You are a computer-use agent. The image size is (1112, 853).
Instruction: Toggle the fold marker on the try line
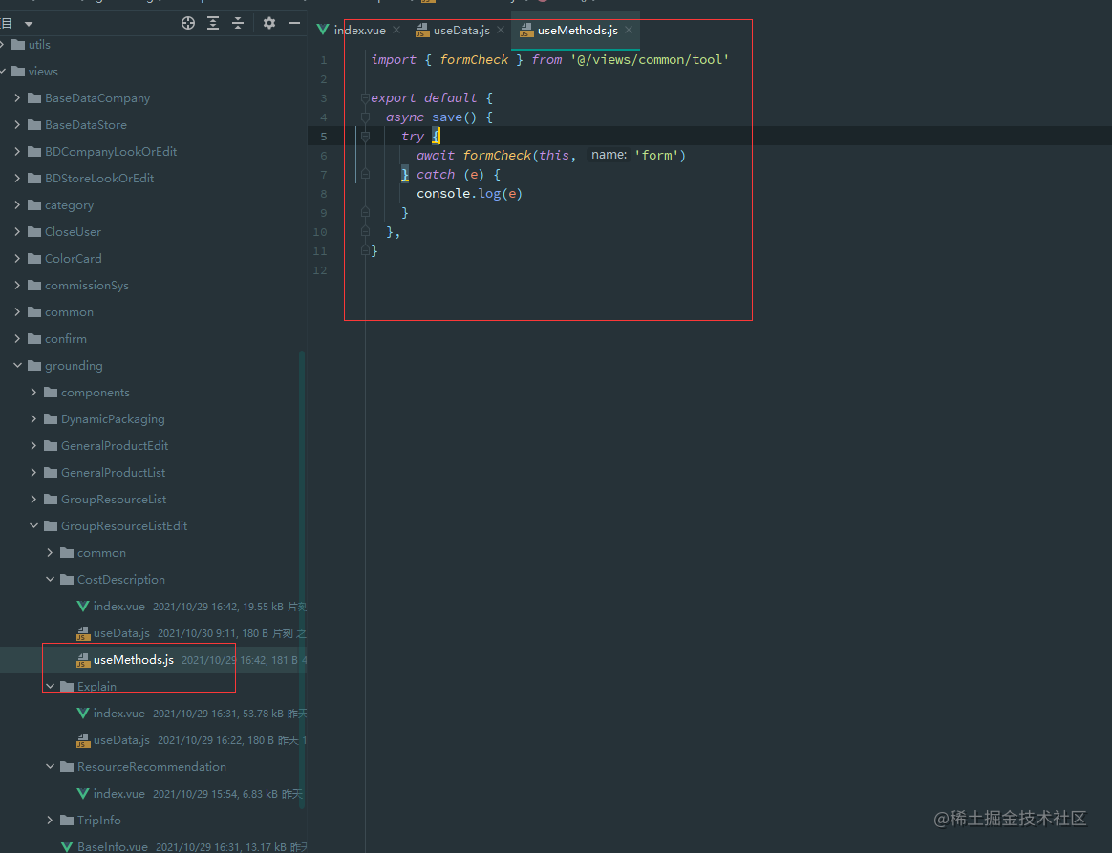(365, 137)
